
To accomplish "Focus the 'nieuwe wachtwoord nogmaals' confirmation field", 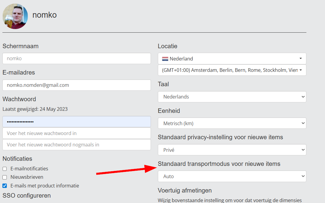I will pos(77,145).
